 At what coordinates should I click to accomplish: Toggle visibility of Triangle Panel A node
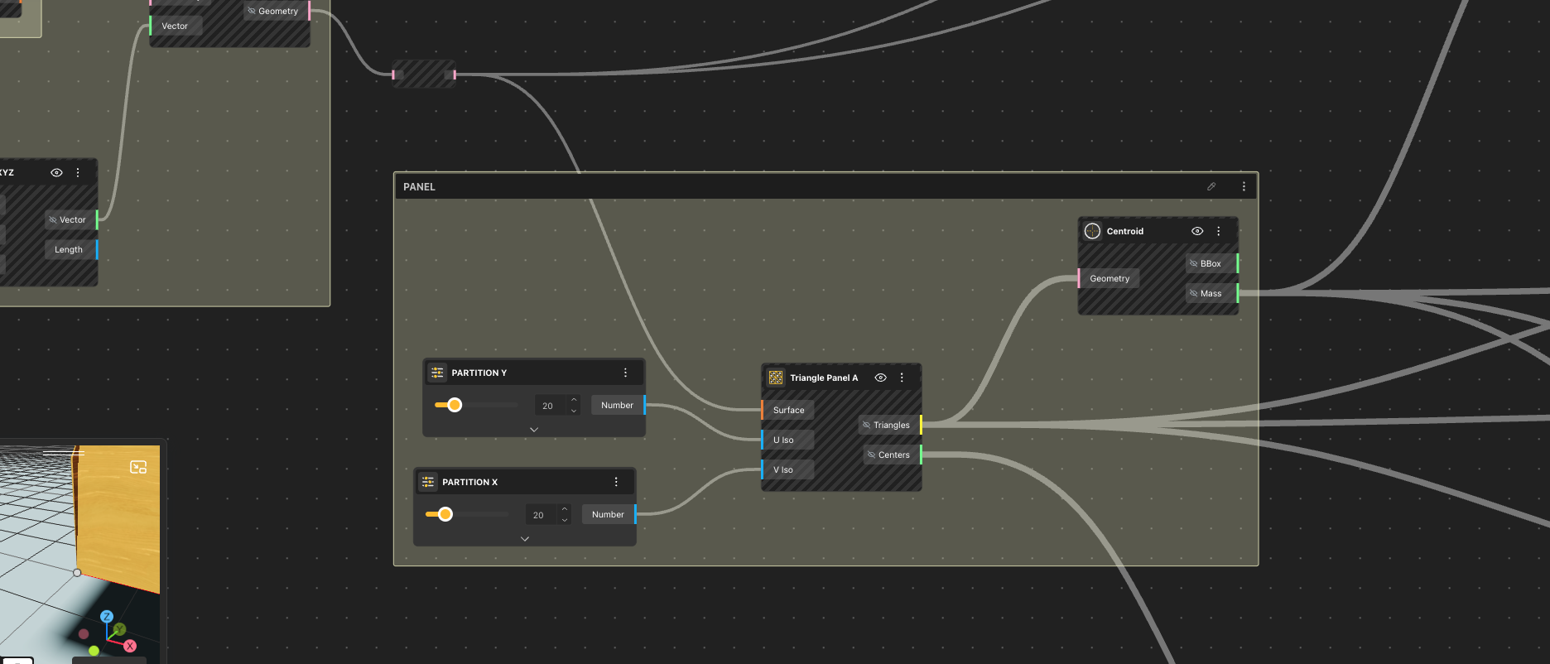[881, 378]
